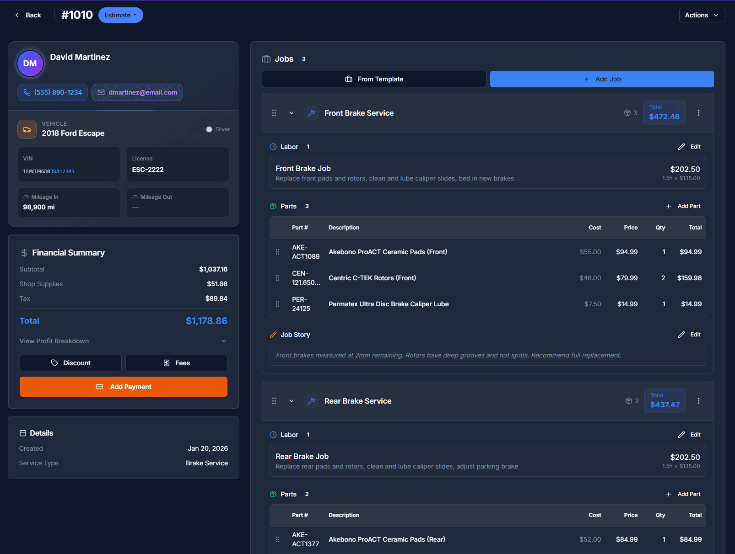Email dmartinez@email.com
Image resolution: width=735 pixels, height=554 pixels.
(137, 92)
